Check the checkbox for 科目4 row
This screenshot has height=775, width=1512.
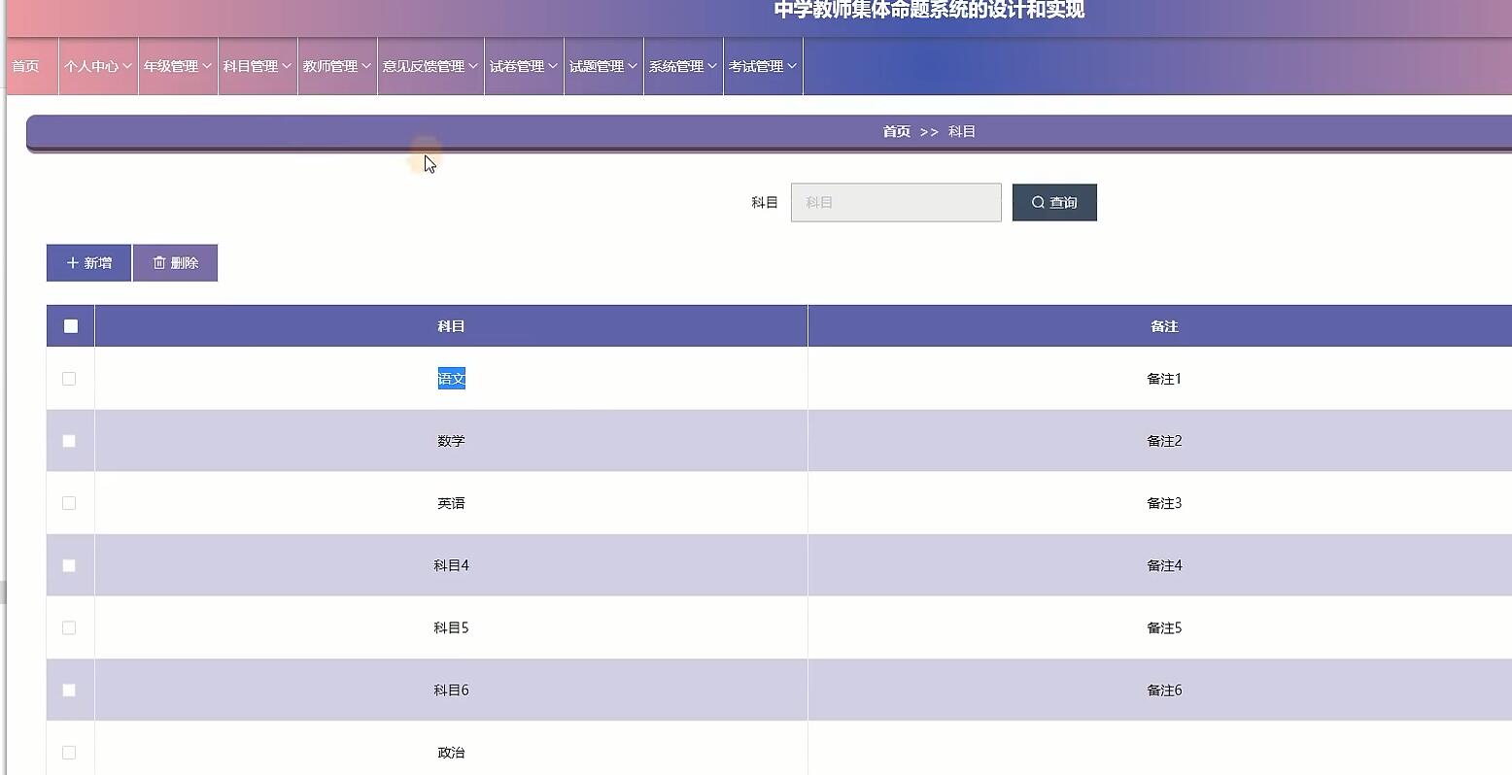[x=69, y=565]
